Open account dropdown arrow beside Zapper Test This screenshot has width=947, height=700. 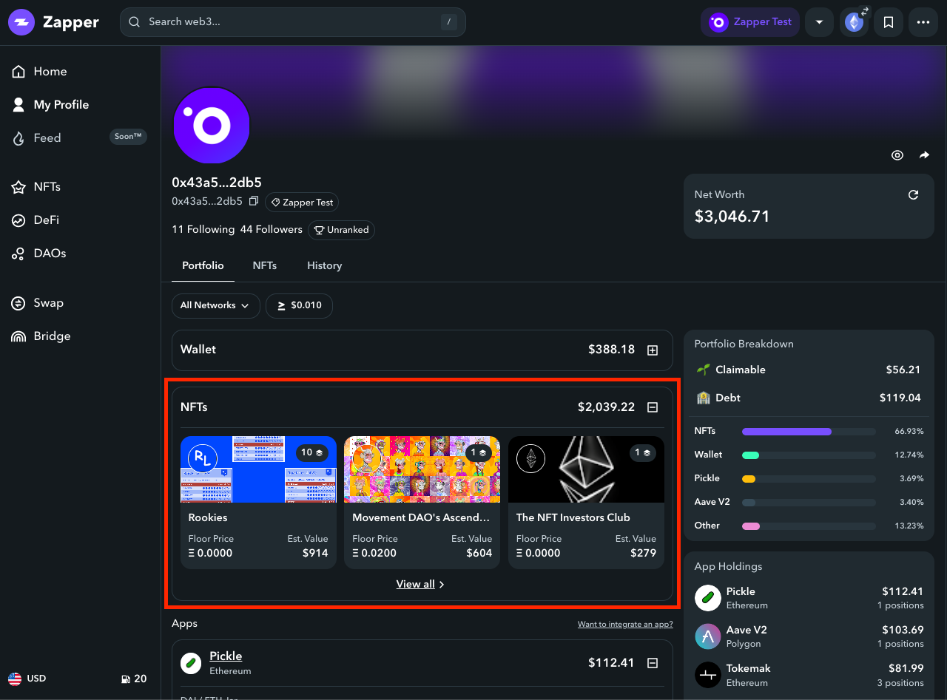pos(819,22)
